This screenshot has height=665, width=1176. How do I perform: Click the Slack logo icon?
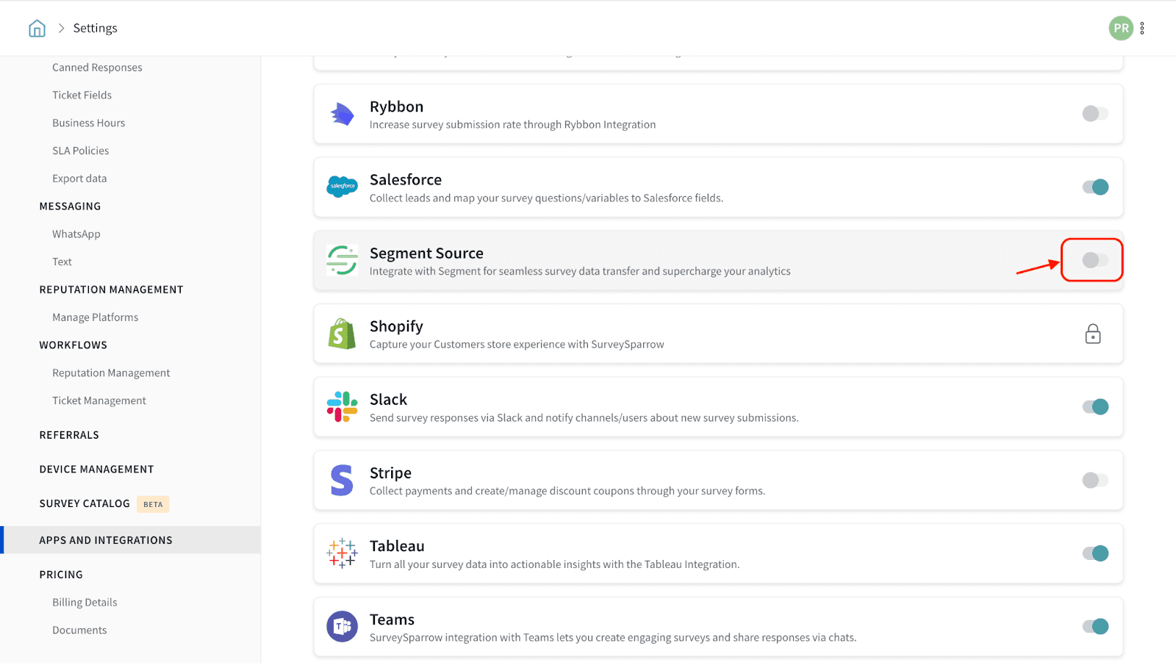coord(342,407)
